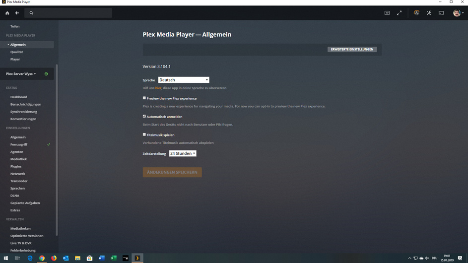Show hidden tray icons chevron
This screenshot has width=468, height=263.
tap(409, 258)
